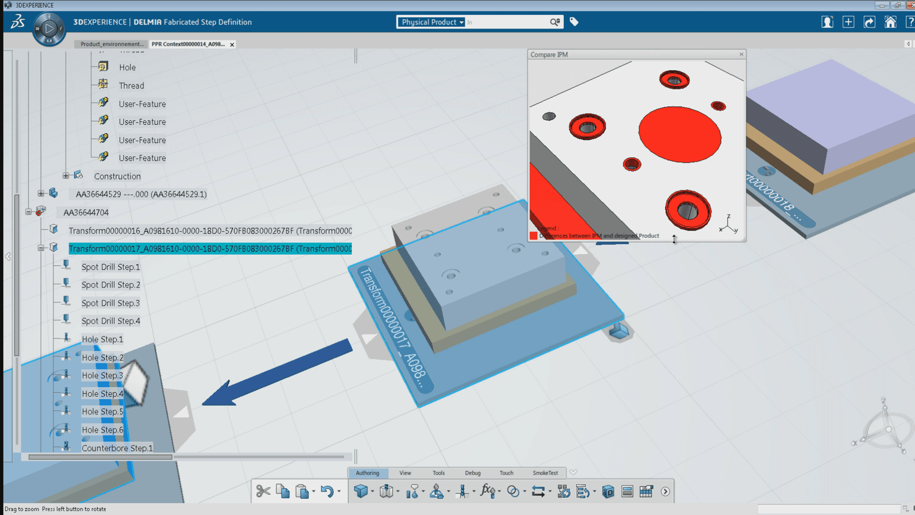Switch to the Touch tab
This screenshot has width=915, height=515.
pos(507,473)
